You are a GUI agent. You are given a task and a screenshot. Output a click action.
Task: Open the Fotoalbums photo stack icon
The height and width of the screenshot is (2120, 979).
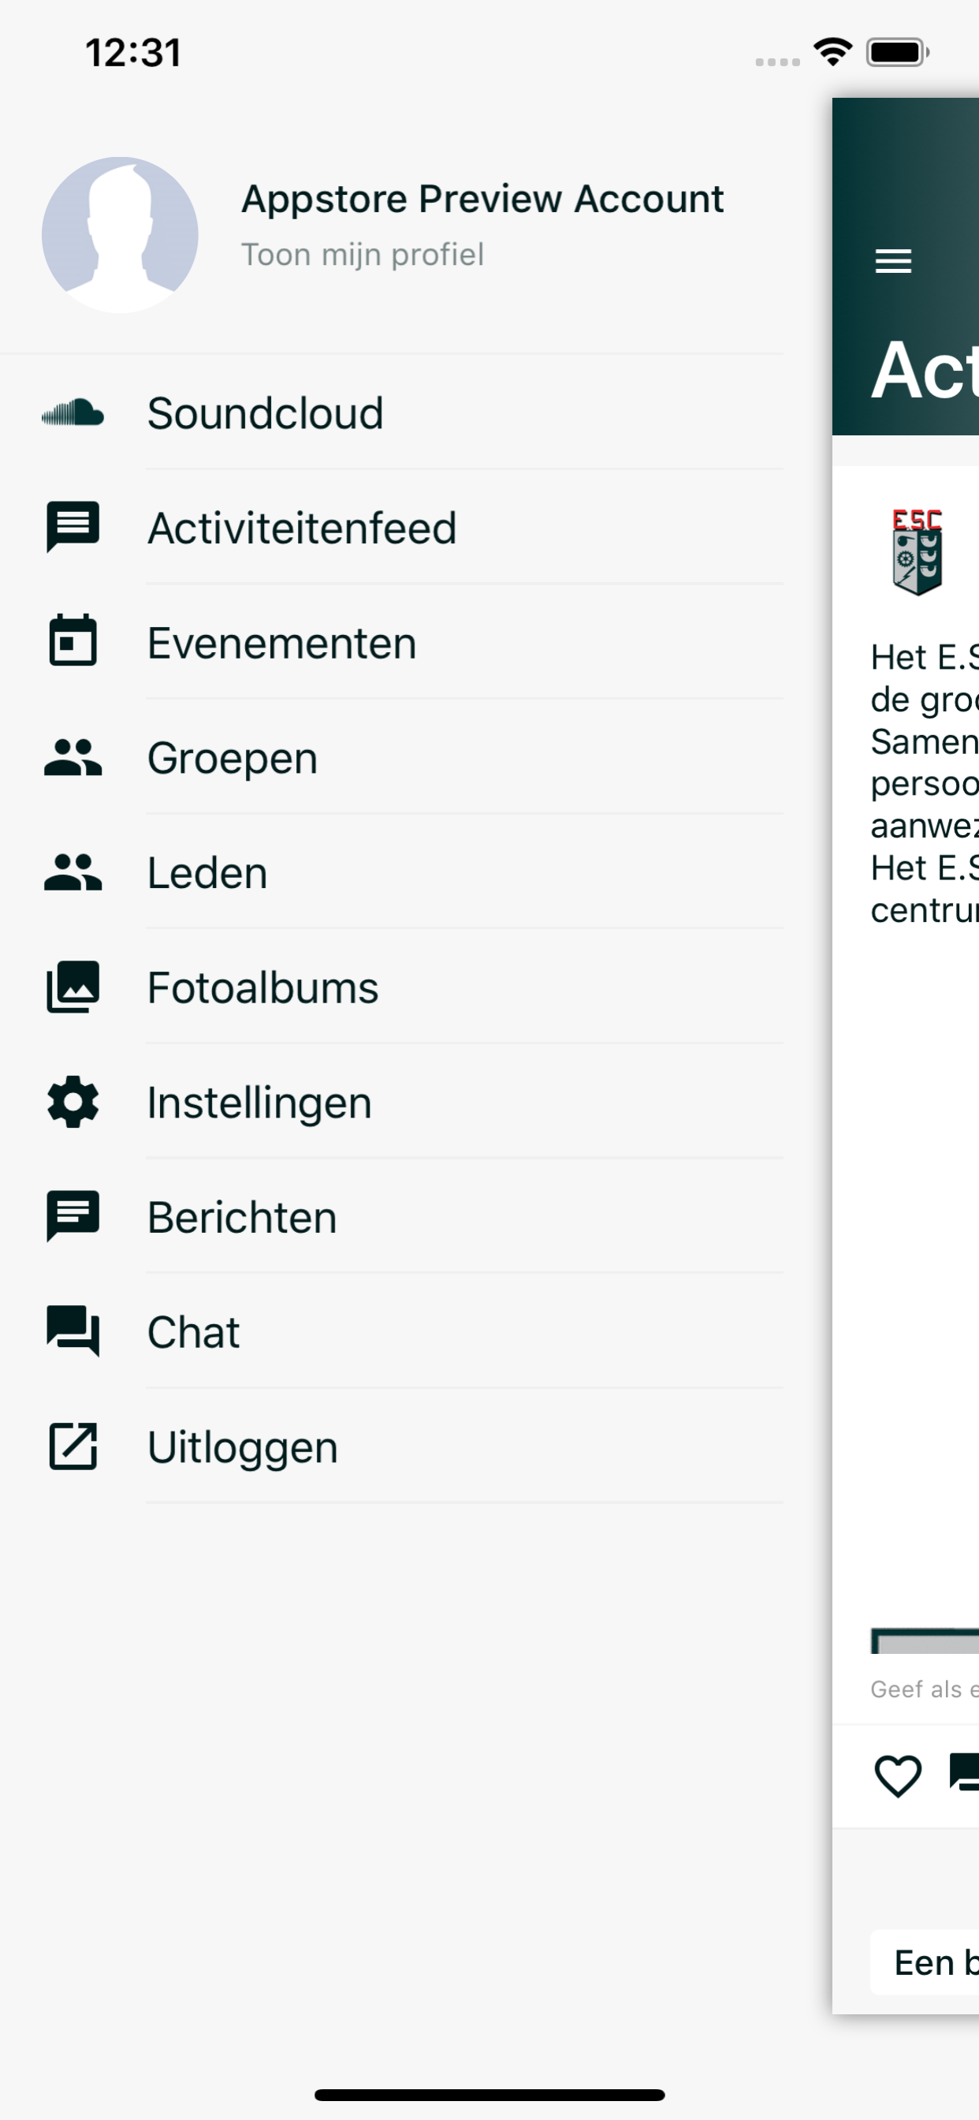pos(73,987)
